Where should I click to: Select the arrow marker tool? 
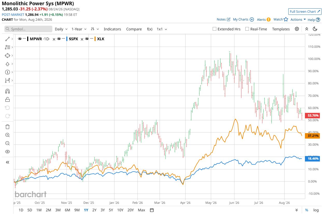tap(7, 64)
